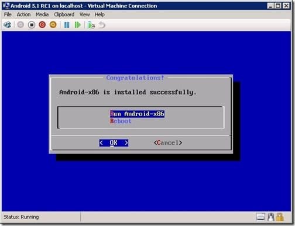Click the OK button
295x226 pixels.
tap(114, 143)
